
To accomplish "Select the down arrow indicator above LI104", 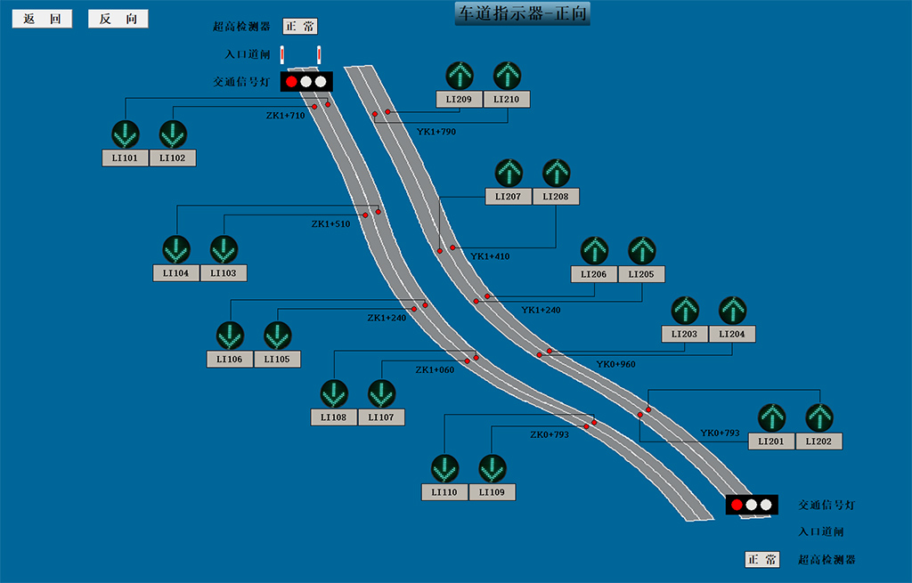I will 176,249.
